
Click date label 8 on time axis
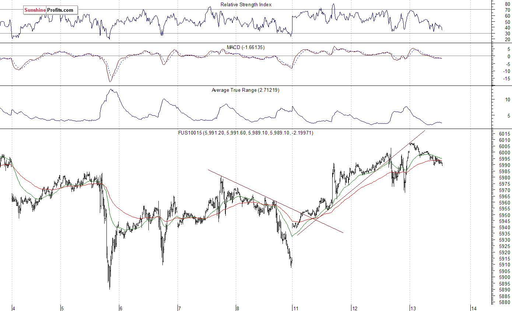[x=238, y=308]
